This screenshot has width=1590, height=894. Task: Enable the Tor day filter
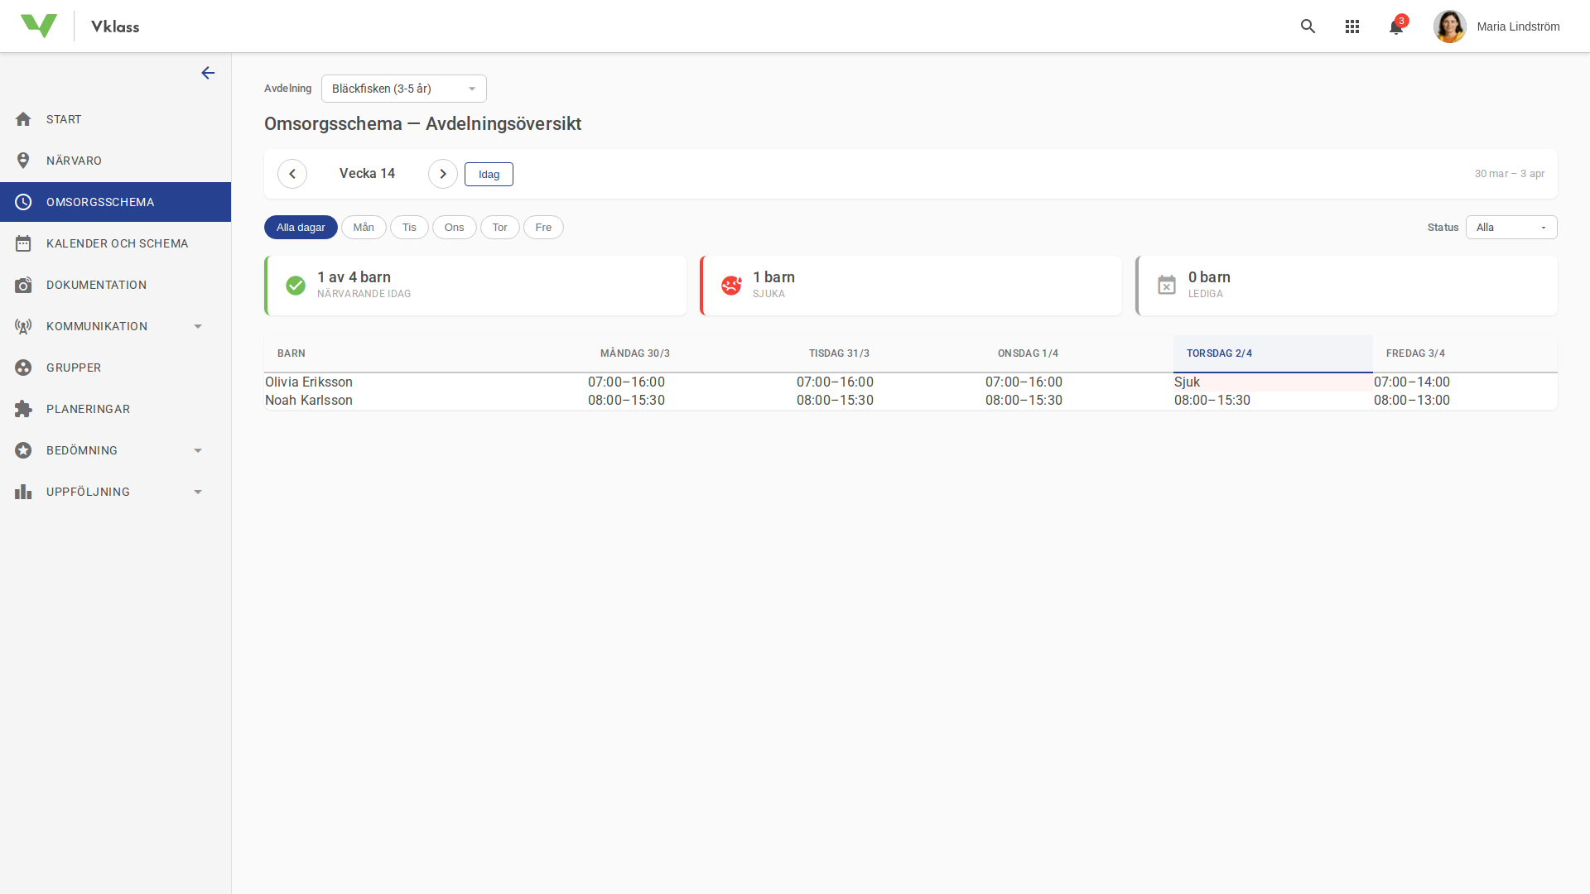click(x=499, y=227)
